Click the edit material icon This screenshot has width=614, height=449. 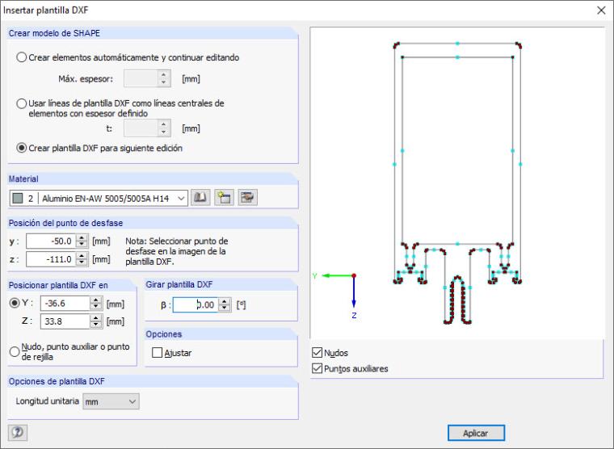[247, 198]
